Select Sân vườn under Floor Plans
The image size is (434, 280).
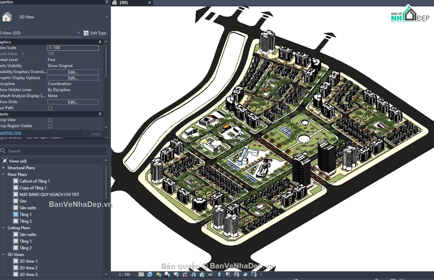point(28,208)
